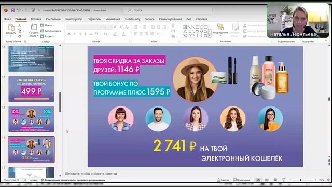The image size is (332, 187).
Task: Toggle Underline (Ч) formatting
Action: [x=80, y=34]
